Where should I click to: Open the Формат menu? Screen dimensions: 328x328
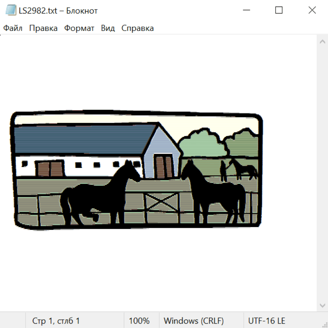tap(79, 28)
